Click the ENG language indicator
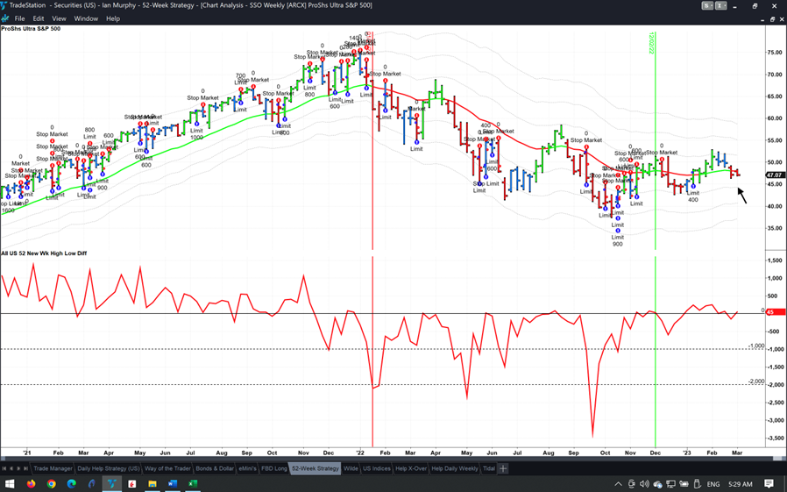Viewport: 787px width, 492px height. pyautogui.click(x=713, y=484)
